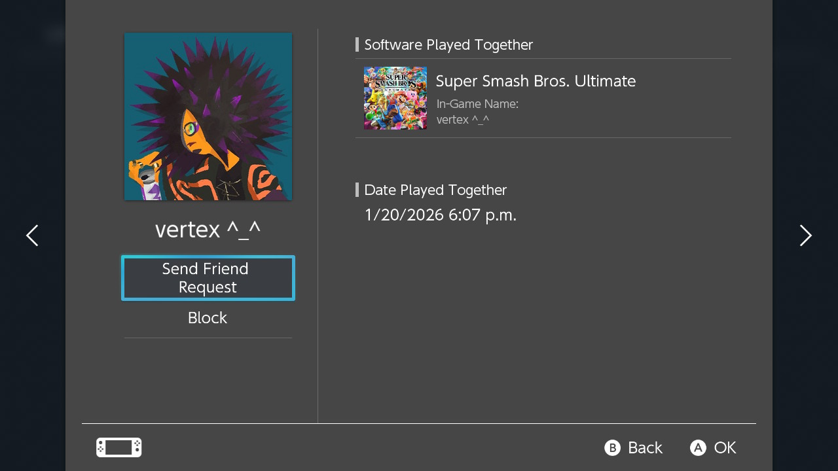The height and width of the screenshot is (471, 838).
Task: Select the date 1/20/2026 6:07 p.m.
Action: (x=441, y=215)
